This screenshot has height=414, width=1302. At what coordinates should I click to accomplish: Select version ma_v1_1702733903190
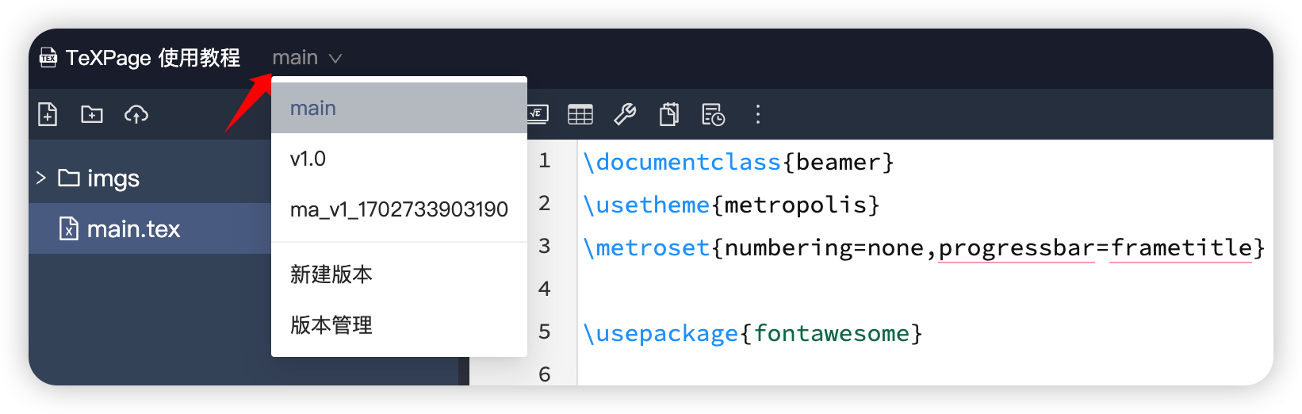tap(399, 209)
